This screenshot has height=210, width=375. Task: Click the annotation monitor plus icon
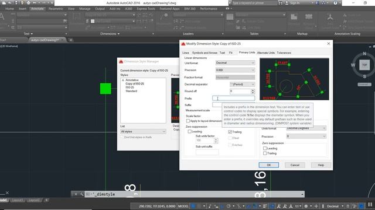pyautogui.click(x=316, y=206)
